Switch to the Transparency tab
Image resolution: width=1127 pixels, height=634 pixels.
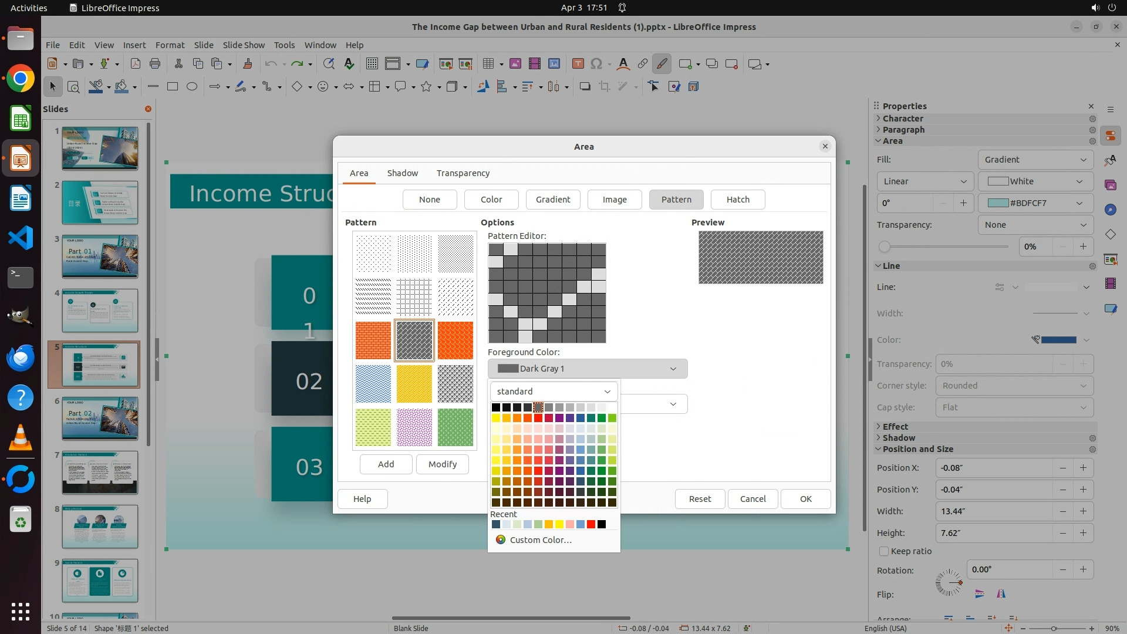point(463,173)
